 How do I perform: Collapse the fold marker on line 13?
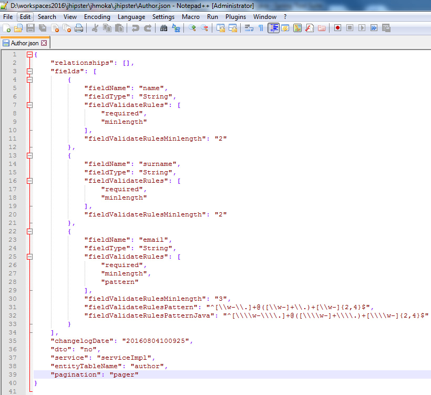click(x=29, y=156)
